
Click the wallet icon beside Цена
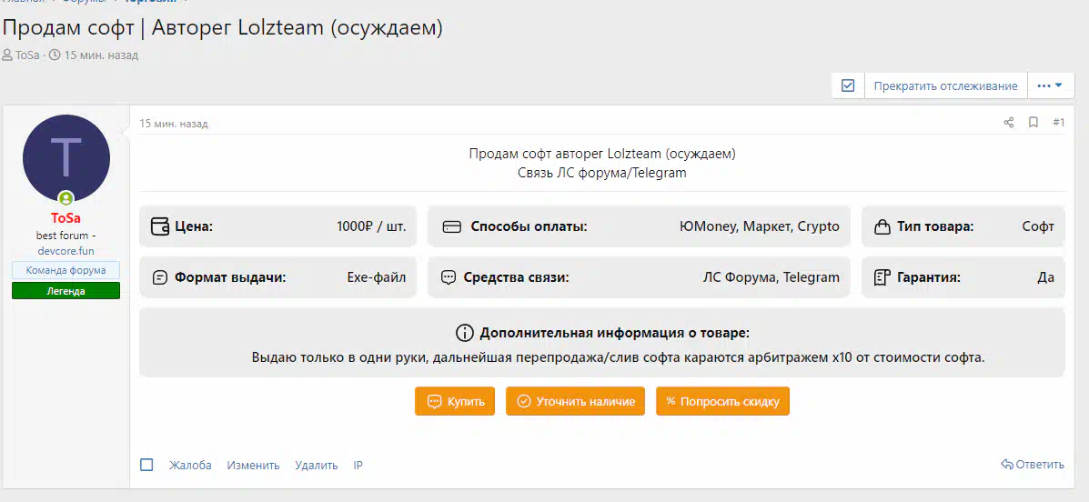point(160,226)
